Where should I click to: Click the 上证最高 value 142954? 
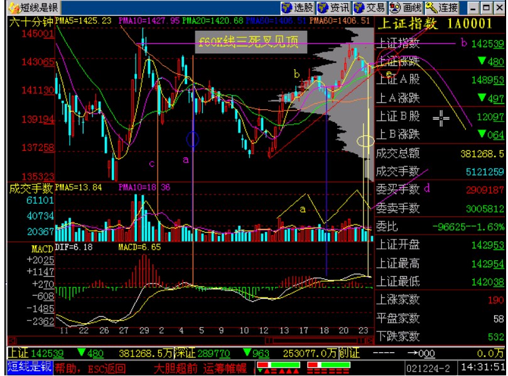487,263
